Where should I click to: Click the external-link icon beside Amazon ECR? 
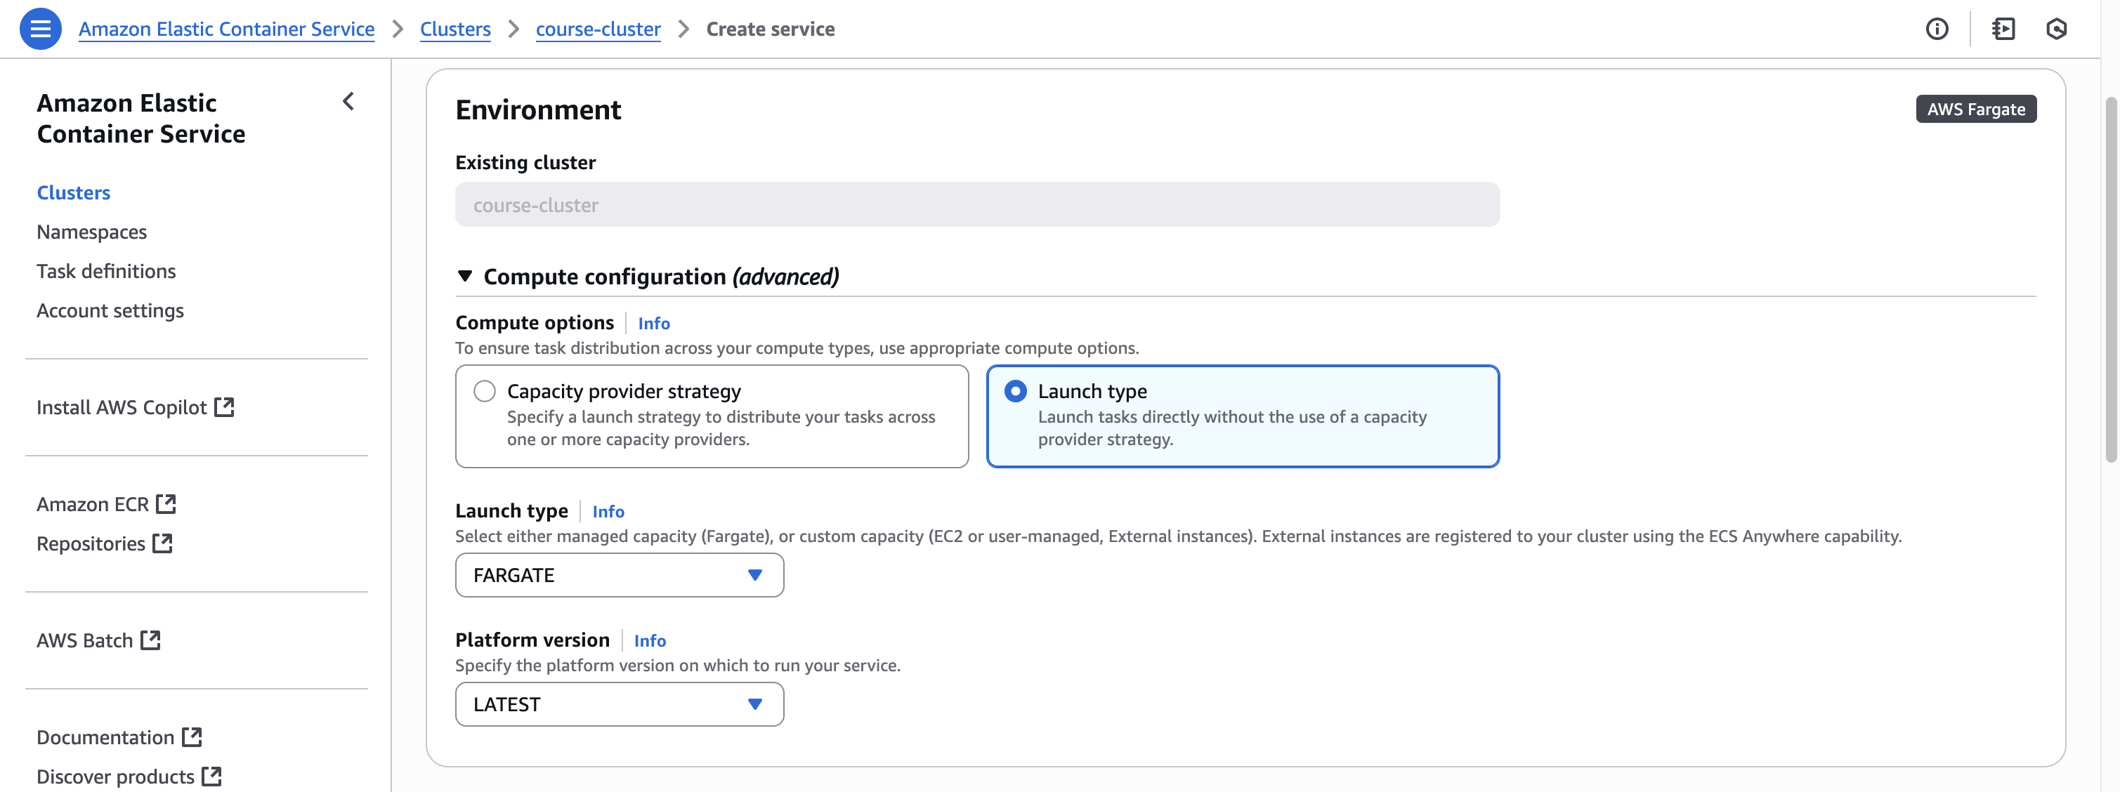[x=166, y=503]
